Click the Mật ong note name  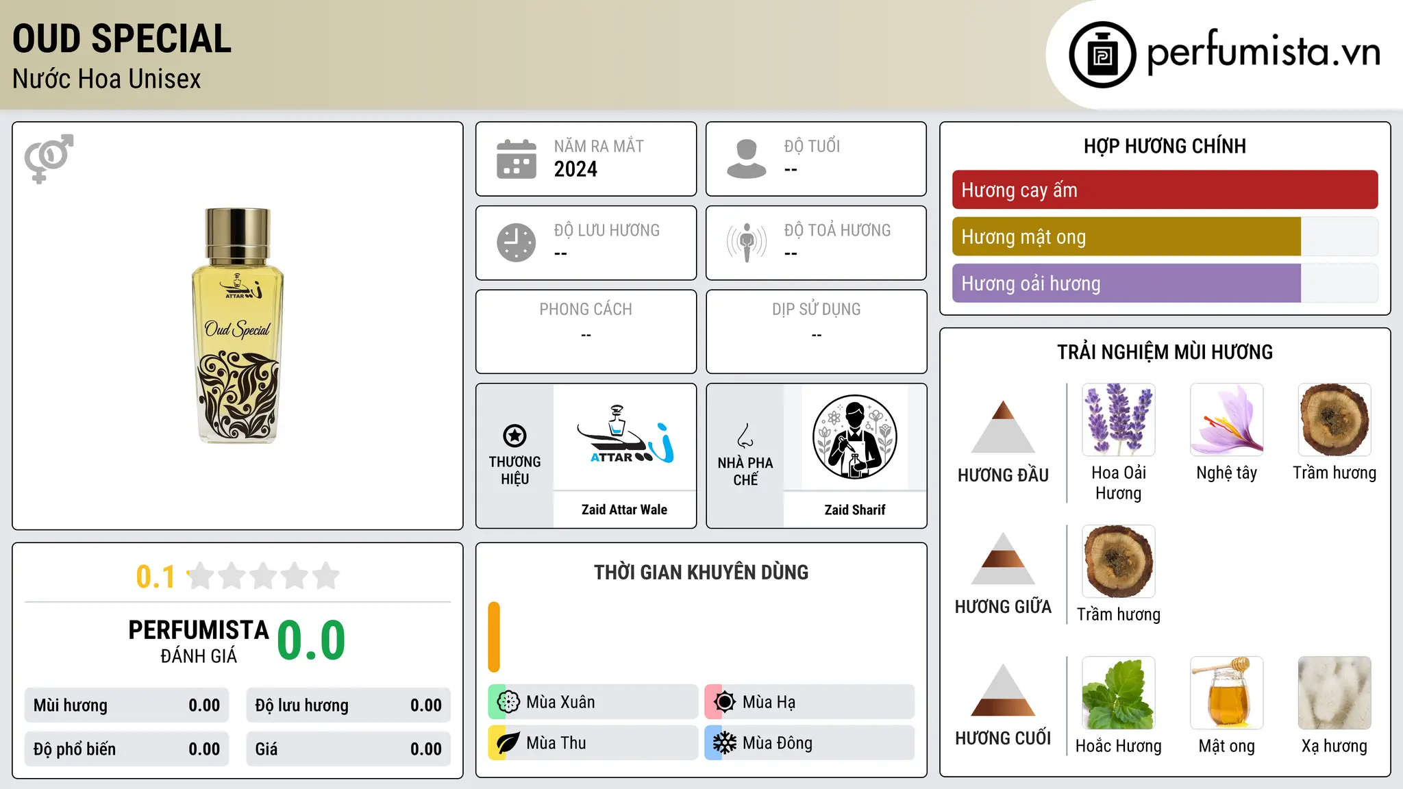pyautogui.click(x=1227, y=746)
